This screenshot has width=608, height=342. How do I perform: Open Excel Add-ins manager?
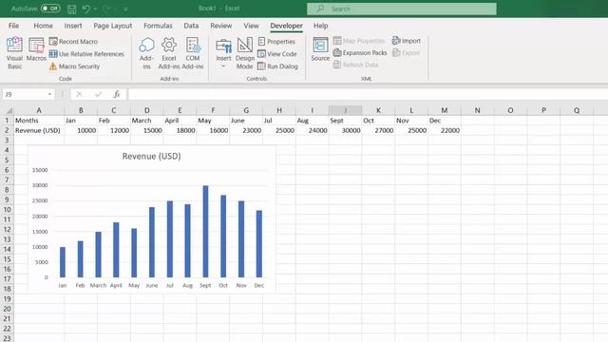[169, 53]
